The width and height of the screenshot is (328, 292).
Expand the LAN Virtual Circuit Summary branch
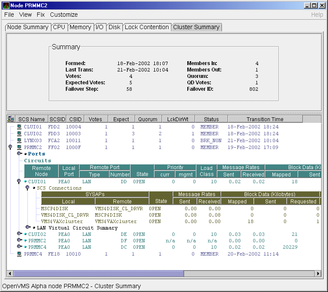(28, 228)
